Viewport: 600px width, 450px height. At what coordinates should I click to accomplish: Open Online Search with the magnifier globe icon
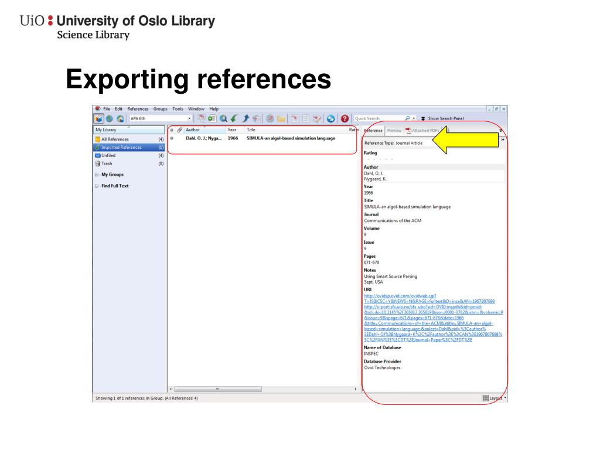[x=223, y=118]
